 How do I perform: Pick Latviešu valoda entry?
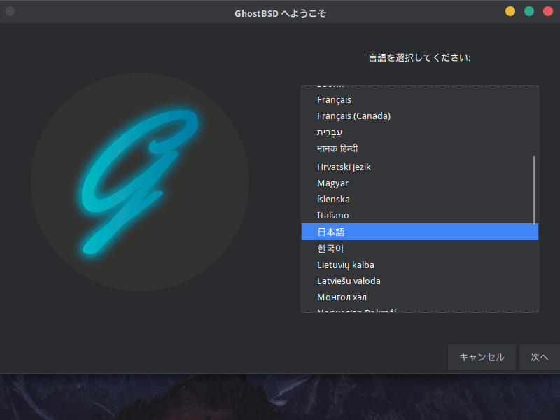419,281
